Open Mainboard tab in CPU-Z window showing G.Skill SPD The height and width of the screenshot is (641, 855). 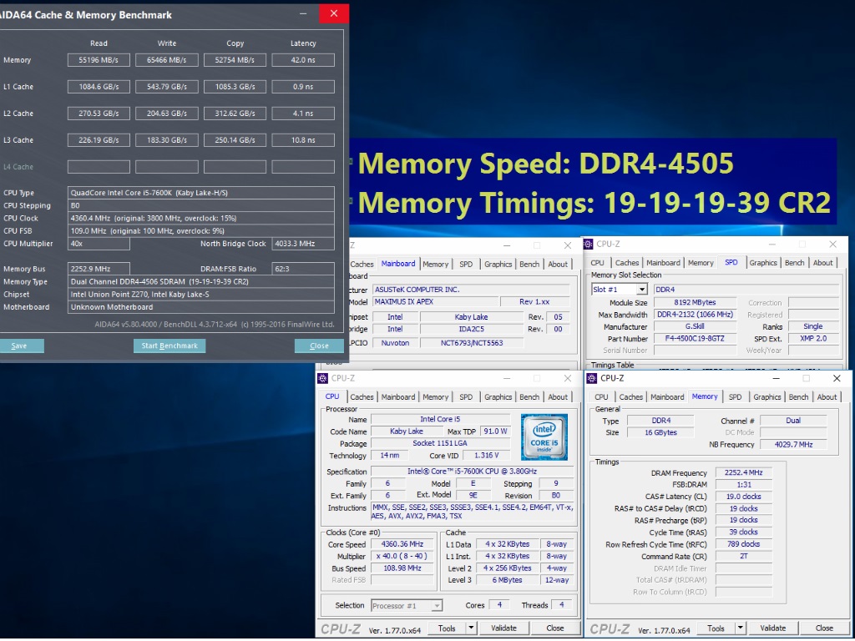[663, 263]
